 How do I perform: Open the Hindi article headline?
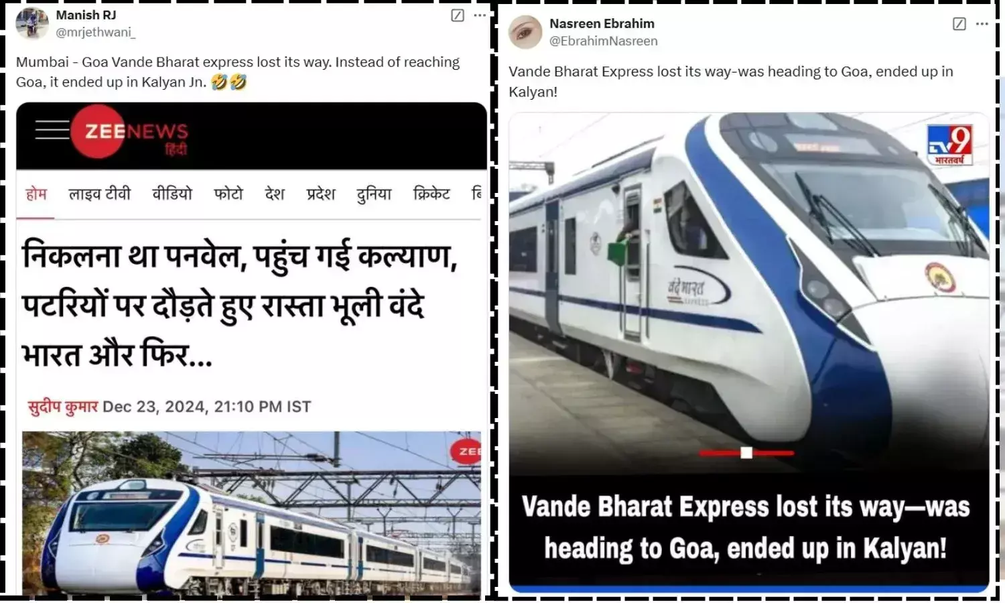(x=239, y=305)
